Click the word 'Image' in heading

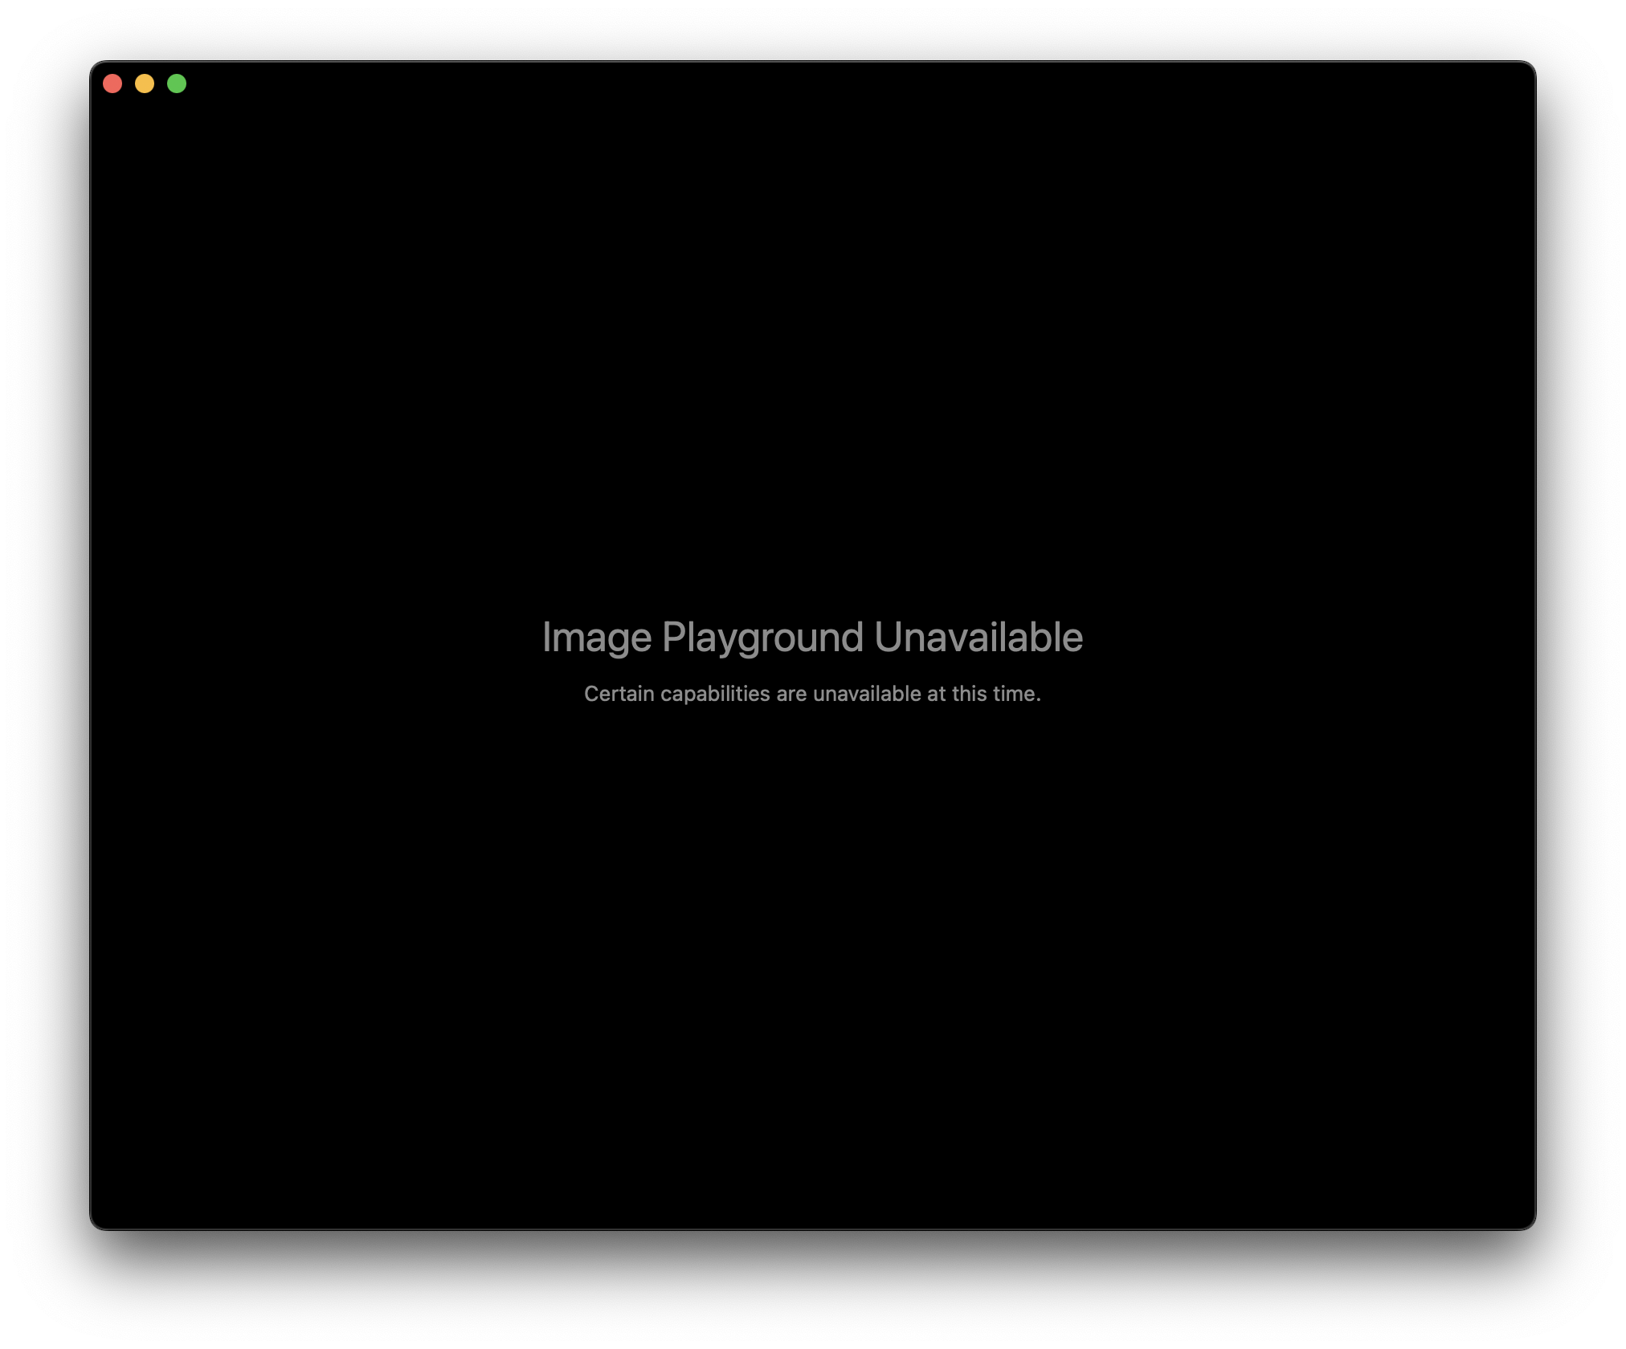pyautogui.click(x=596, y=638)
